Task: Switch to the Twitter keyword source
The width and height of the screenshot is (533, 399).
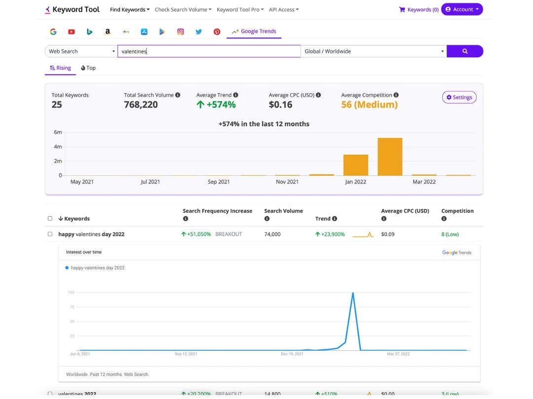Action: [198, 31]
